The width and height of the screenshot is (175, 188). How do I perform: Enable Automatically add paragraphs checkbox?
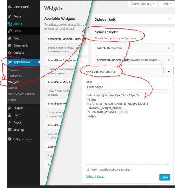87,169
